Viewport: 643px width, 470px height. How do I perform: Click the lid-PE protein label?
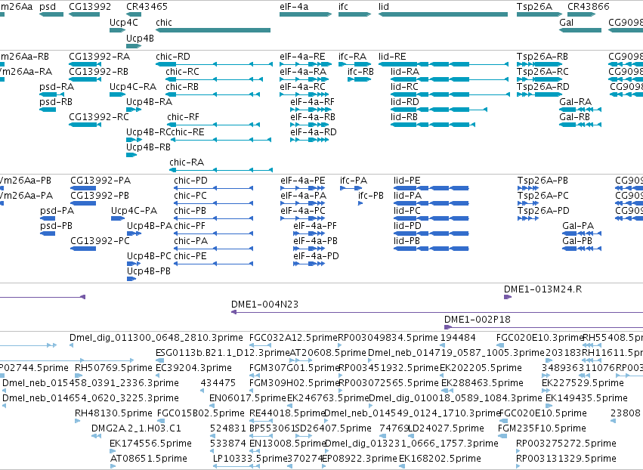pyautogui.click(x=407, y=181)
